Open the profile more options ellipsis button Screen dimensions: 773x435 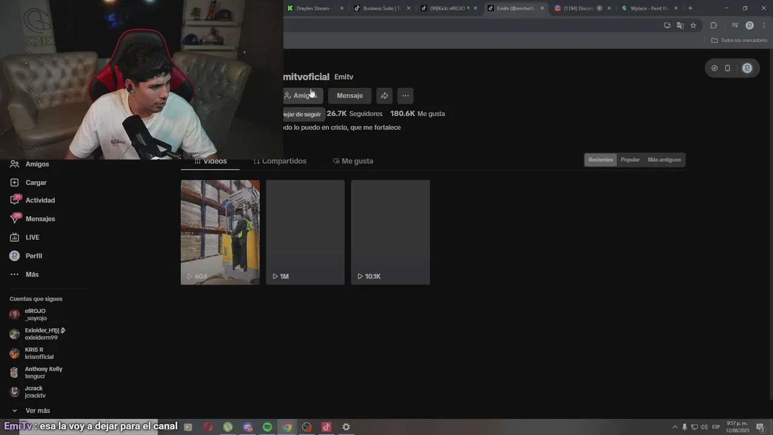(405, 95)
